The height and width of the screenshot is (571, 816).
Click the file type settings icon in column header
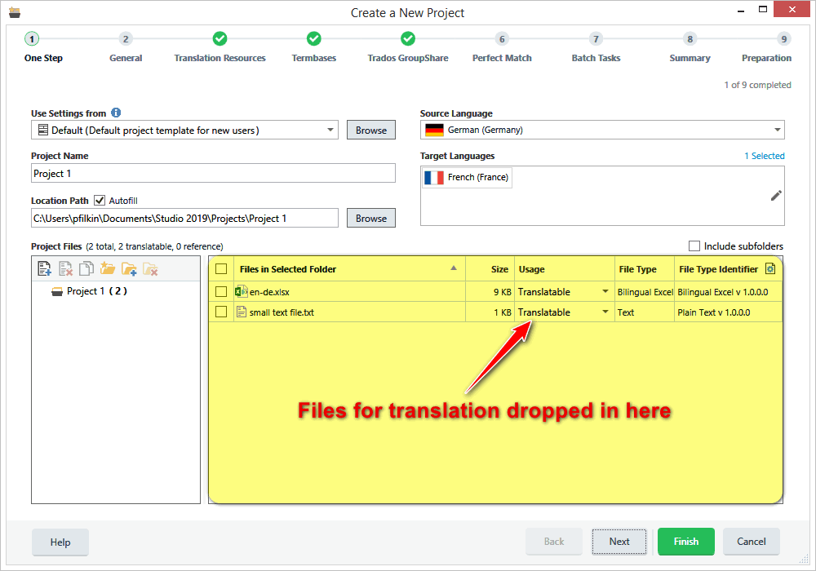tap(770, 269)
